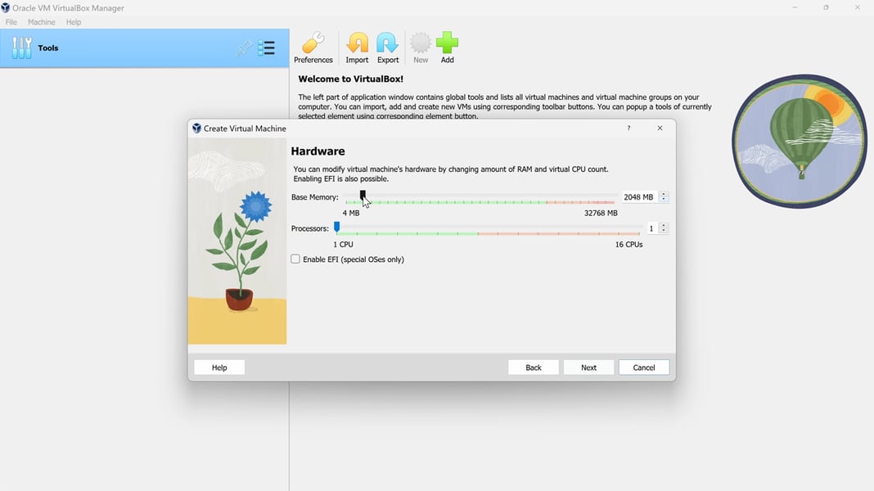Click the help question mark in the dialog
874x491 pixels.
[628, 128]
